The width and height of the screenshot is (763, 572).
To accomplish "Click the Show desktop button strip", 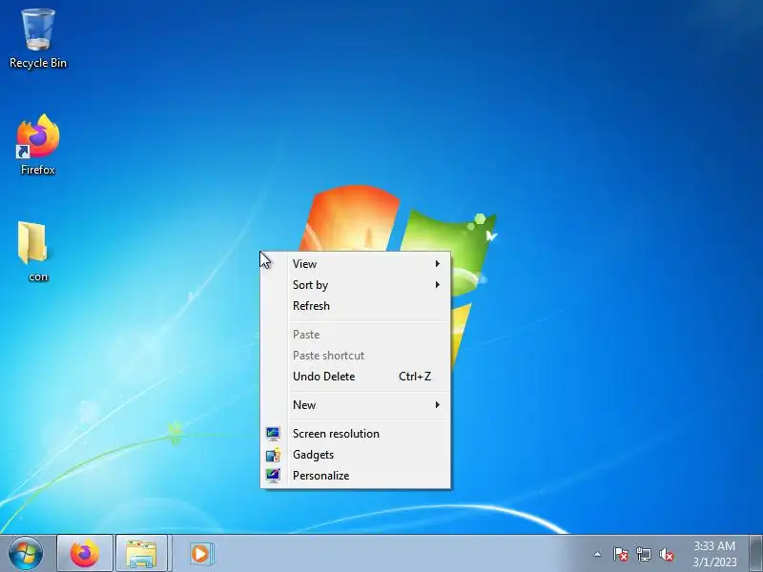I will pyautogui.click(x=755, y=554).
